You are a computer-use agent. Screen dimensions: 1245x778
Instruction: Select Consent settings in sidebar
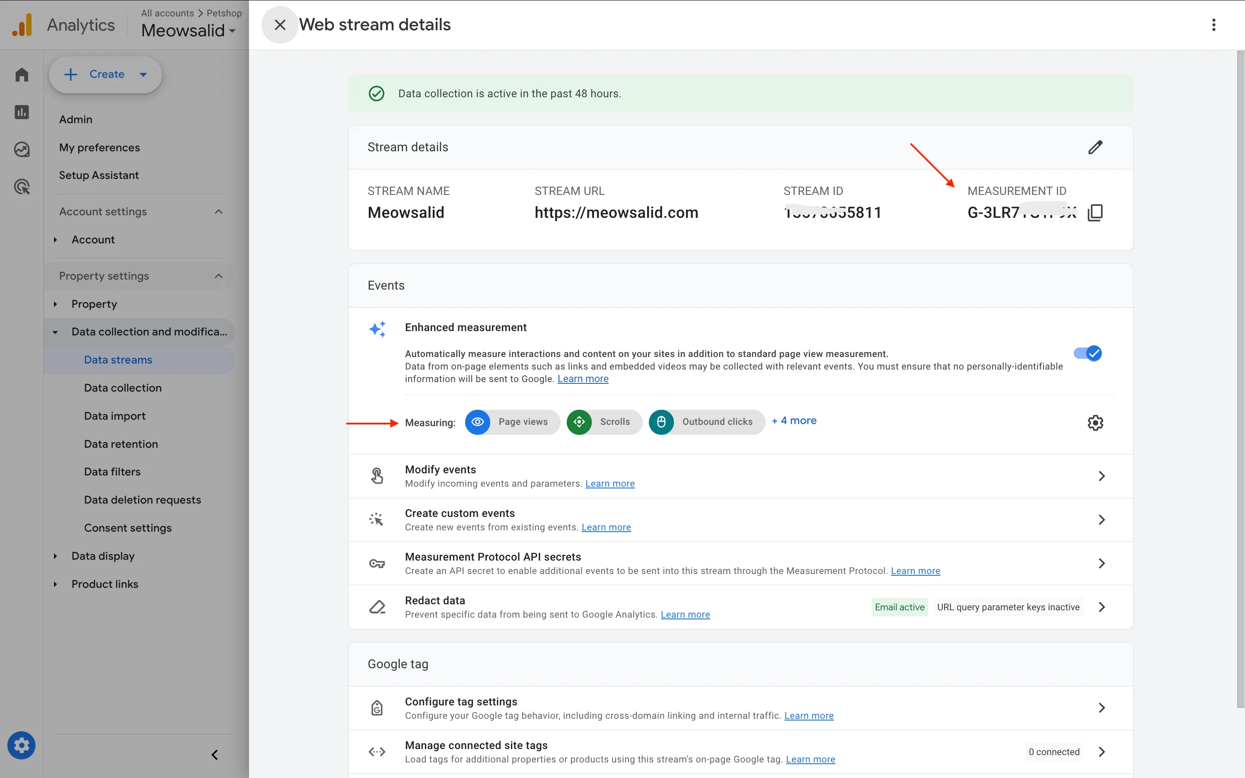click(x=128, y=527)
